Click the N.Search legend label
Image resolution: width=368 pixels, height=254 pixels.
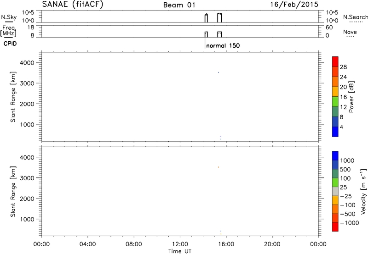(x=355, y=17)
